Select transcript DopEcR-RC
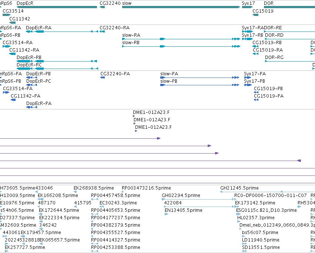 (57, 69)
